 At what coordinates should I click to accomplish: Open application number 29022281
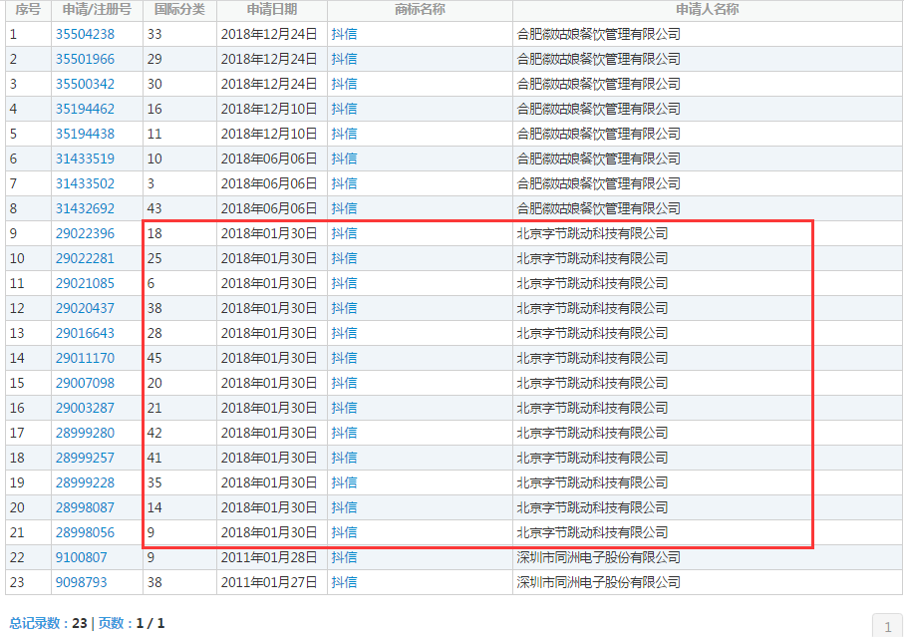coord(85,258)
